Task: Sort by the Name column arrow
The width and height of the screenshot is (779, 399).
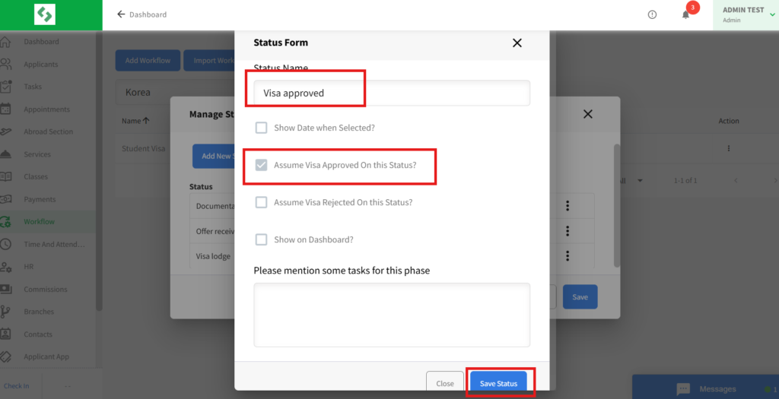Action: pyautogui.click(x=146, y=121)
